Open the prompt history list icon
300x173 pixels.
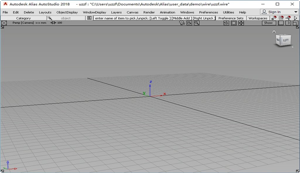coord(89,18)
